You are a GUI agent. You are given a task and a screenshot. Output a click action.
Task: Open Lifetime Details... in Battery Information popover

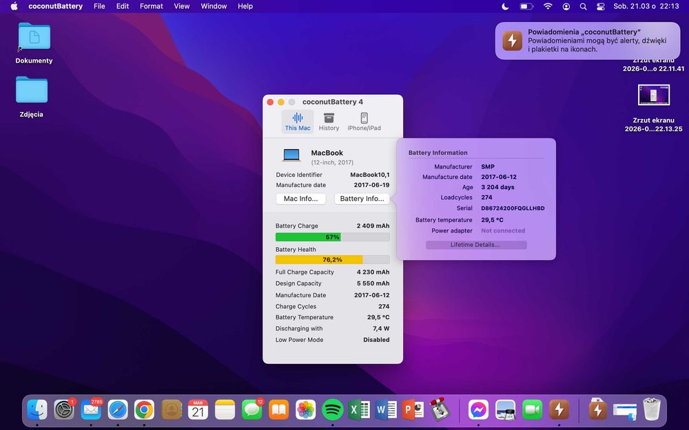(476, 245)
